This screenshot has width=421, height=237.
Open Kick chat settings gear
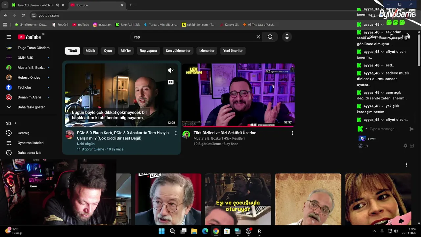click(x=405, y=146)
